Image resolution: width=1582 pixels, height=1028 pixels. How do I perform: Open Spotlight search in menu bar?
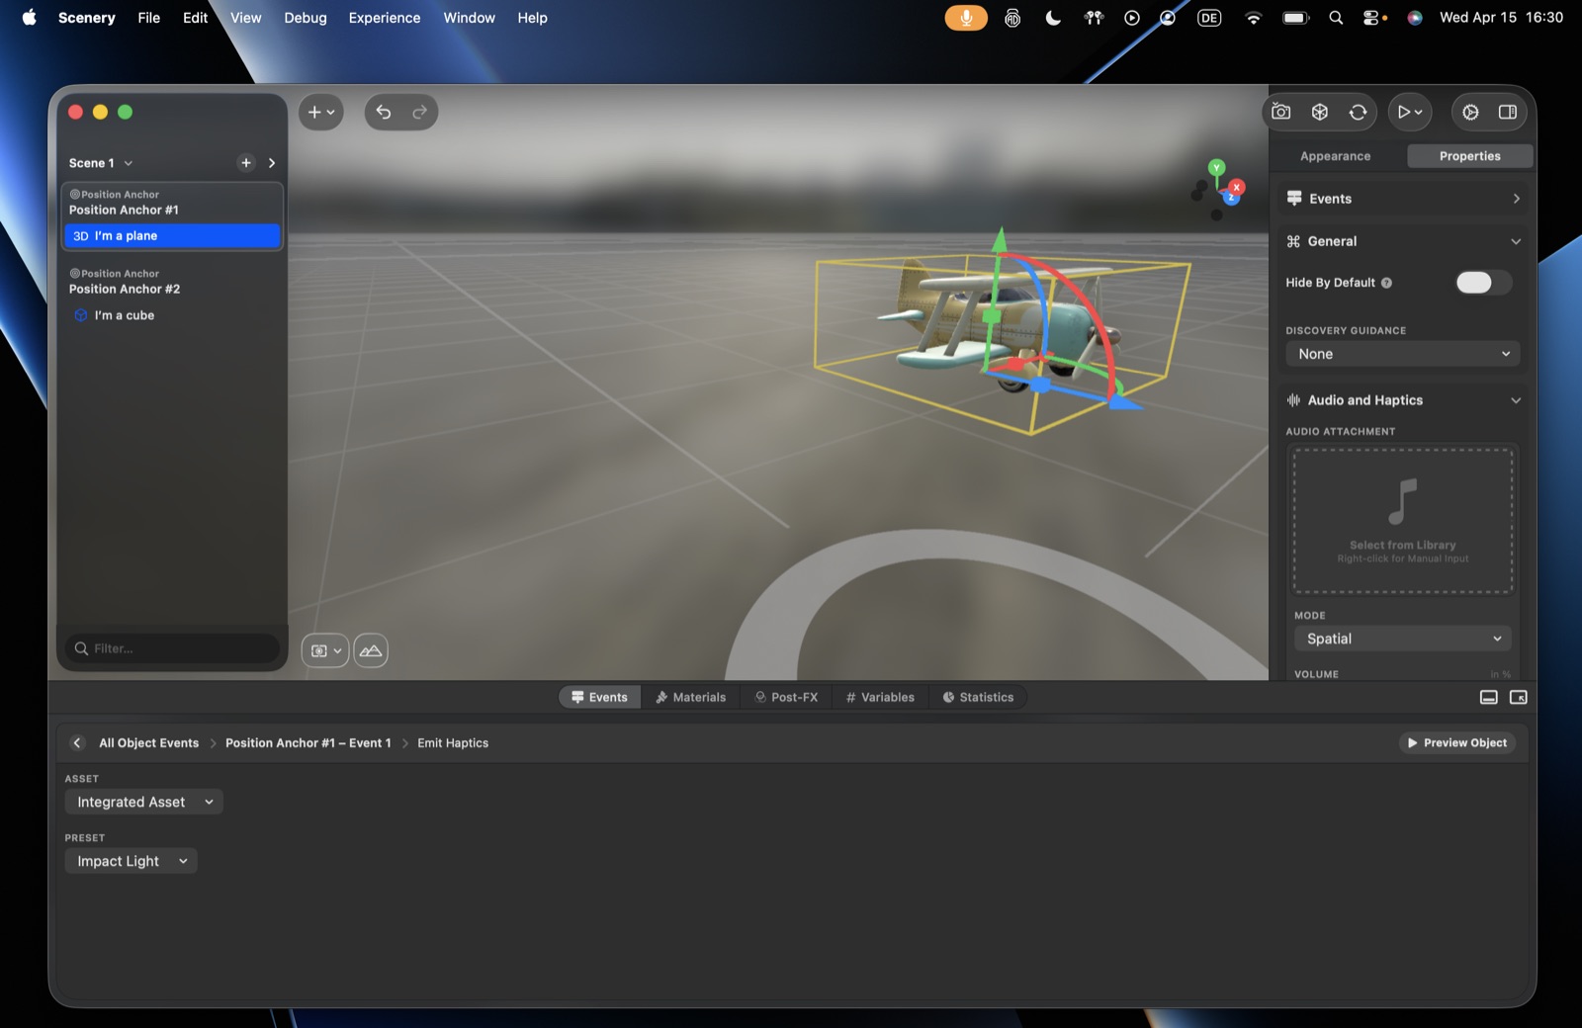click(1336, 18)
